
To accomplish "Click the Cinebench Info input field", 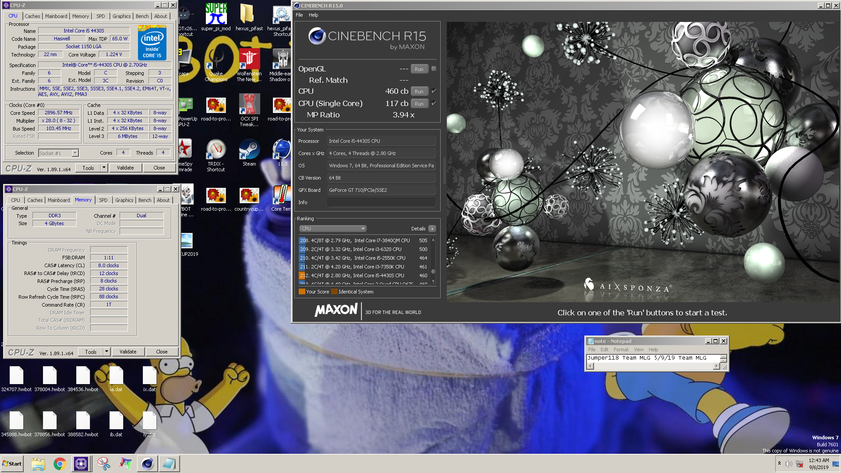I will click(x=381, y=202).
